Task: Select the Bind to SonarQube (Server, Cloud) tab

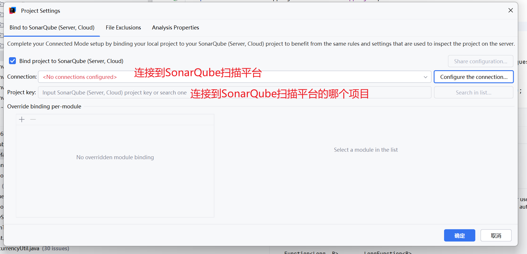Action: [x=52, y=27]
